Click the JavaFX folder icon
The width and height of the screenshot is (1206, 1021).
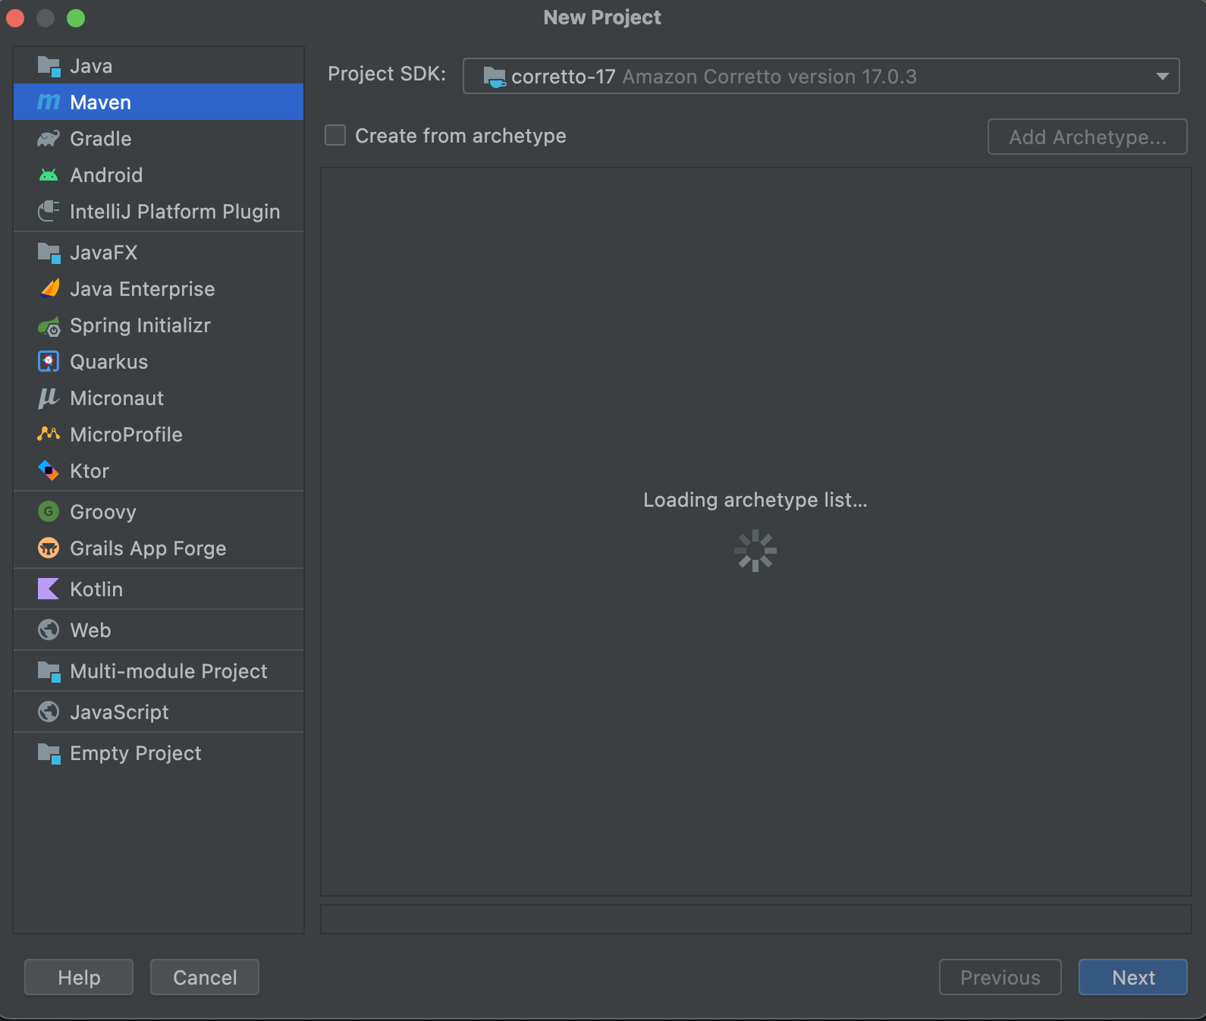click(x=49, y=253)
